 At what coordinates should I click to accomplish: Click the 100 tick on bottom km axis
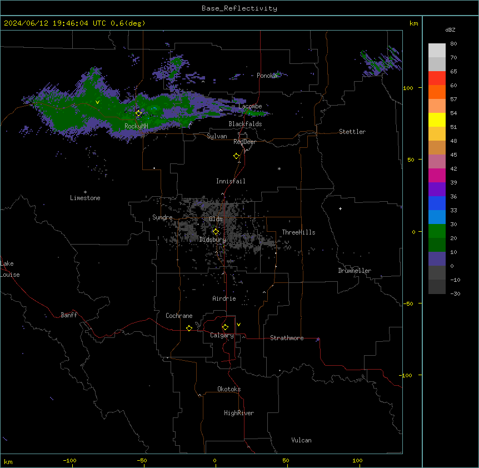(357, 460)
